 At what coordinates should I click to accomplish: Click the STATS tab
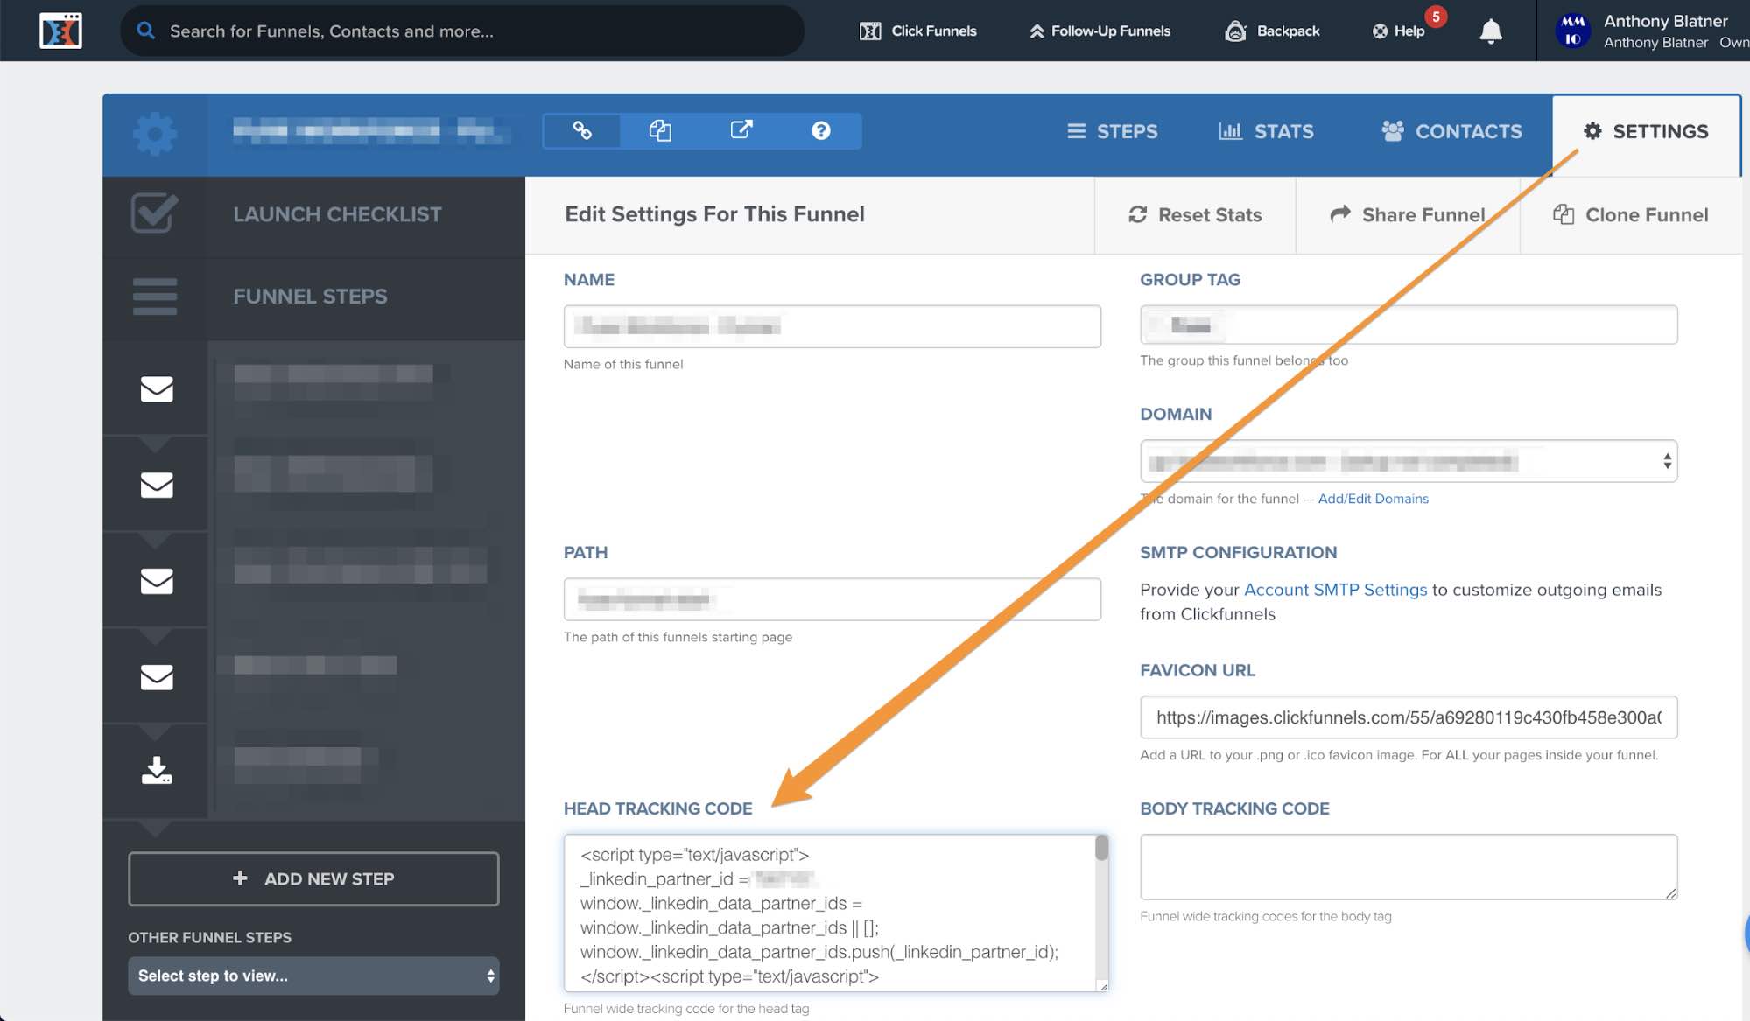pyautogui.click(x=1268, y=131)
